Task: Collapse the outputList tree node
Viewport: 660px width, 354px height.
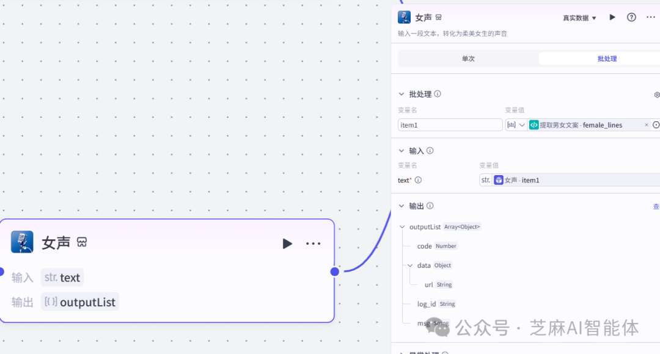Action: tap(402, 227)
